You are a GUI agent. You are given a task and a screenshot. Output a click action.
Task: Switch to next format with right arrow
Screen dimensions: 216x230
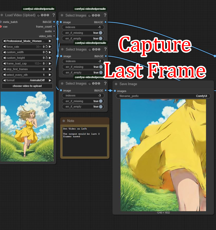point(50,80)
